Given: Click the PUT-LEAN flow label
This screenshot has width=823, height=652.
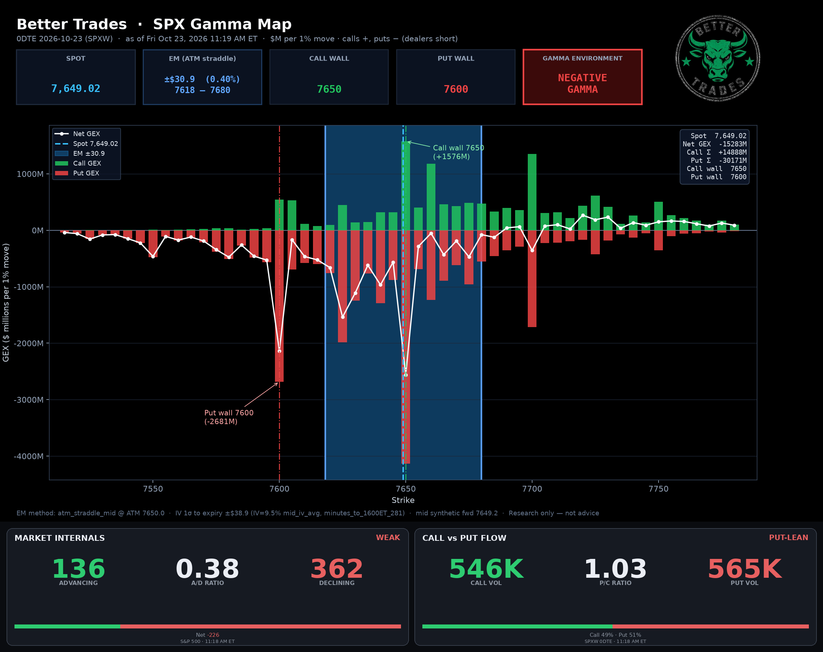Looking at the screenshot, I should coord(789,538).
